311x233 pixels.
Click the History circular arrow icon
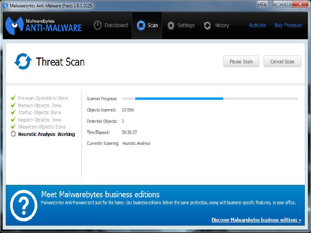[x=207, y=26]
